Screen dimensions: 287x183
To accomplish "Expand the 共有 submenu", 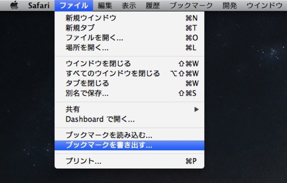I will coord(129,110).
